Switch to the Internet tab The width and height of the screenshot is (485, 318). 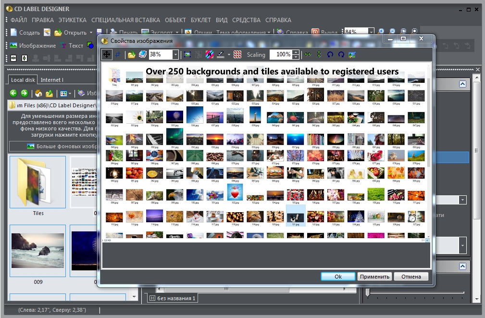(x=51, y=80)
